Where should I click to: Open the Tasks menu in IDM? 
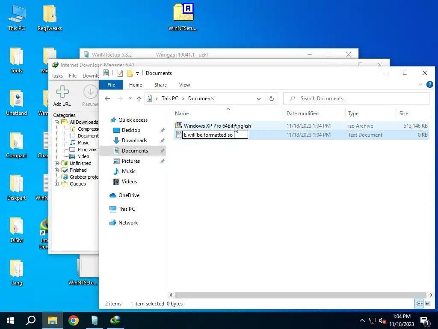coord(57,76)
